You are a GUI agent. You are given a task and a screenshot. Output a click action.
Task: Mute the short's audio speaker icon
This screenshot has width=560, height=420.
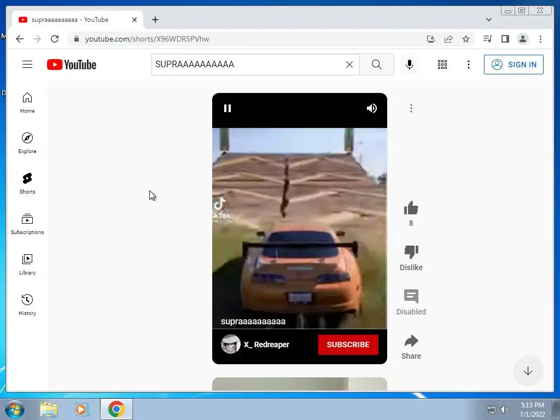[372, 108]
